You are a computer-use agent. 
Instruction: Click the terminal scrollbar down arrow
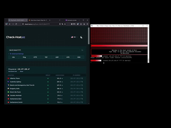click(x=148, y=62)
